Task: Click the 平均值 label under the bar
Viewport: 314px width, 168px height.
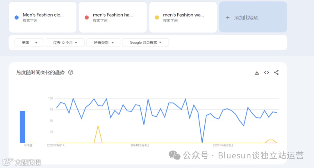Action: (28, 145)
